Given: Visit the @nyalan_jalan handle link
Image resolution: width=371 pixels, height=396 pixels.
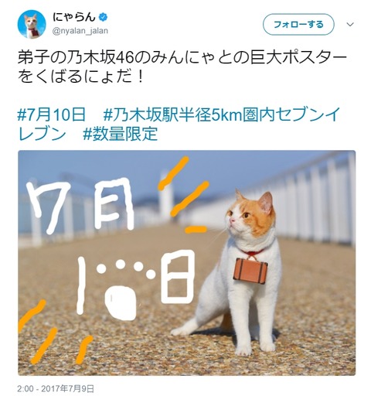Looking at the screenshot, I should pos(80,31).
